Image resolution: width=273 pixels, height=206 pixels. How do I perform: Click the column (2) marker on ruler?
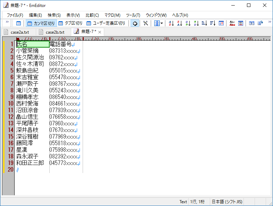(x=62, y=39)
